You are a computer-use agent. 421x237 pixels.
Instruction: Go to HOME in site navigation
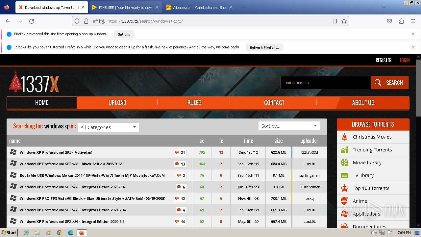(41, 103)
